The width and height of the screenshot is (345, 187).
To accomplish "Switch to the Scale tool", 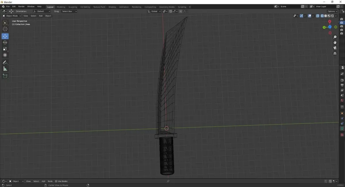I will point(5,49).
